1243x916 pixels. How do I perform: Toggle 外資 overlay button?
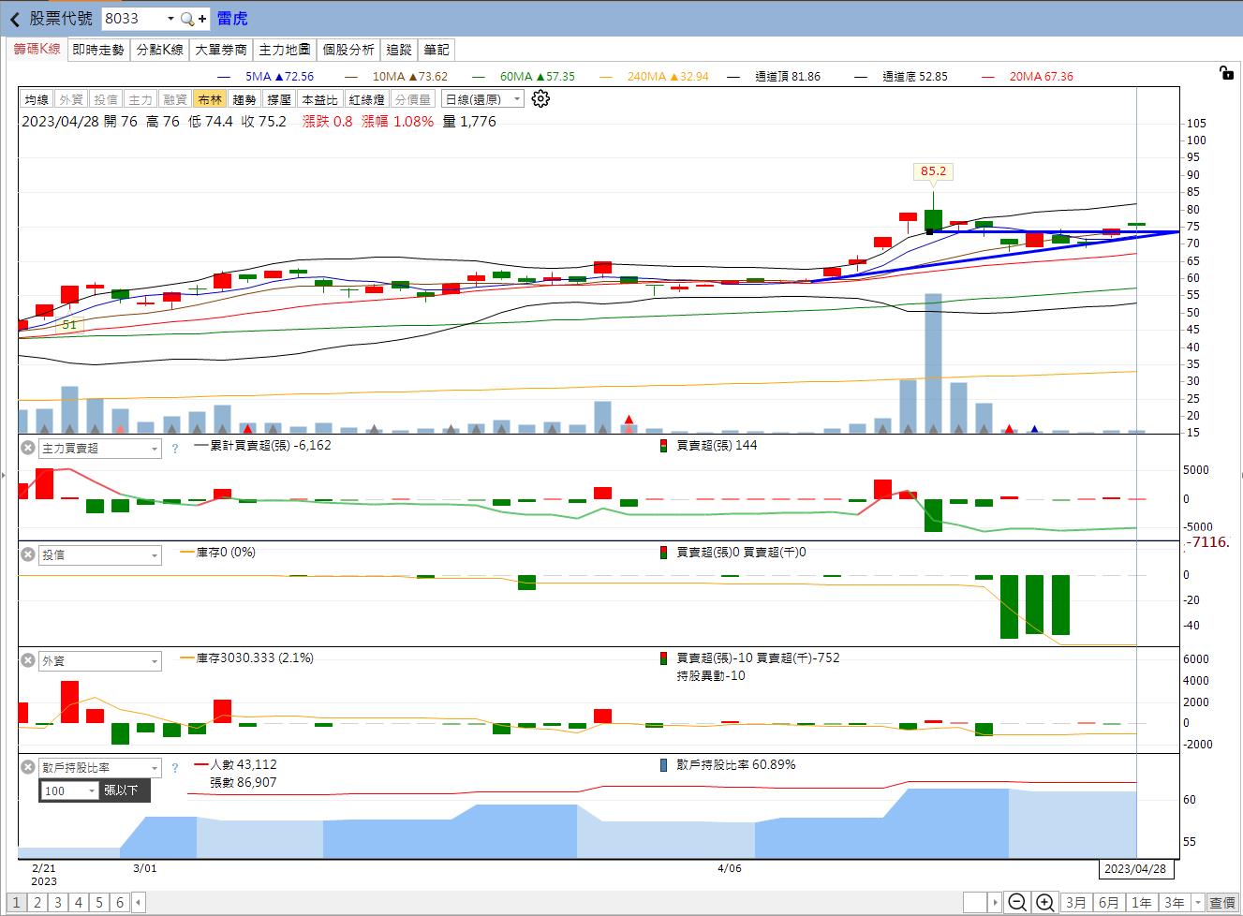[71, 99]
